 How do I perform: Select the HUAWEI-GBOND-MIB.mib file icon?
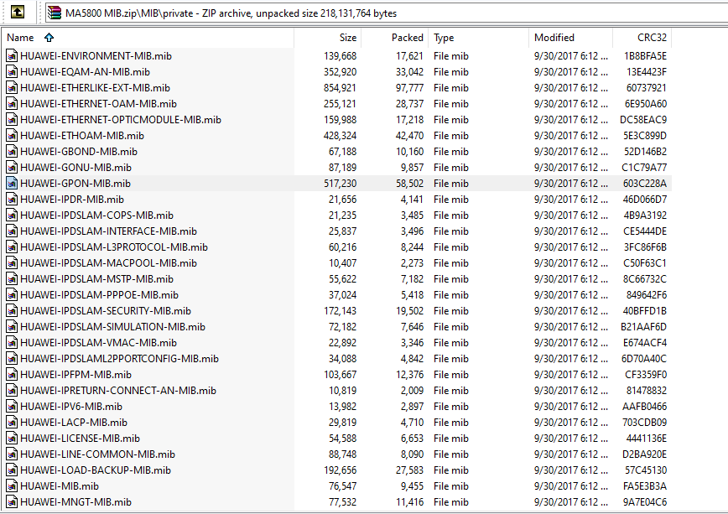(x=12, y=152)
